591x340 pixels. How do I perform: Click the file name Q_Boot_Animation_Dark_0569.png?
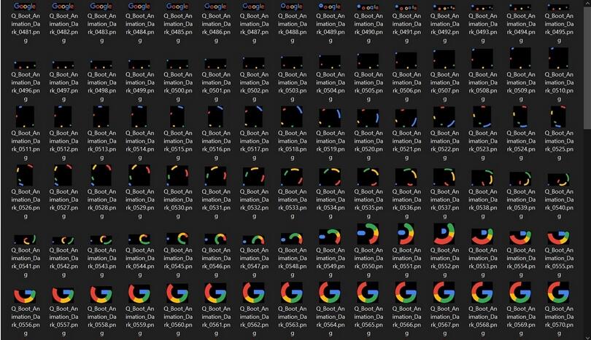click(521, 321)
